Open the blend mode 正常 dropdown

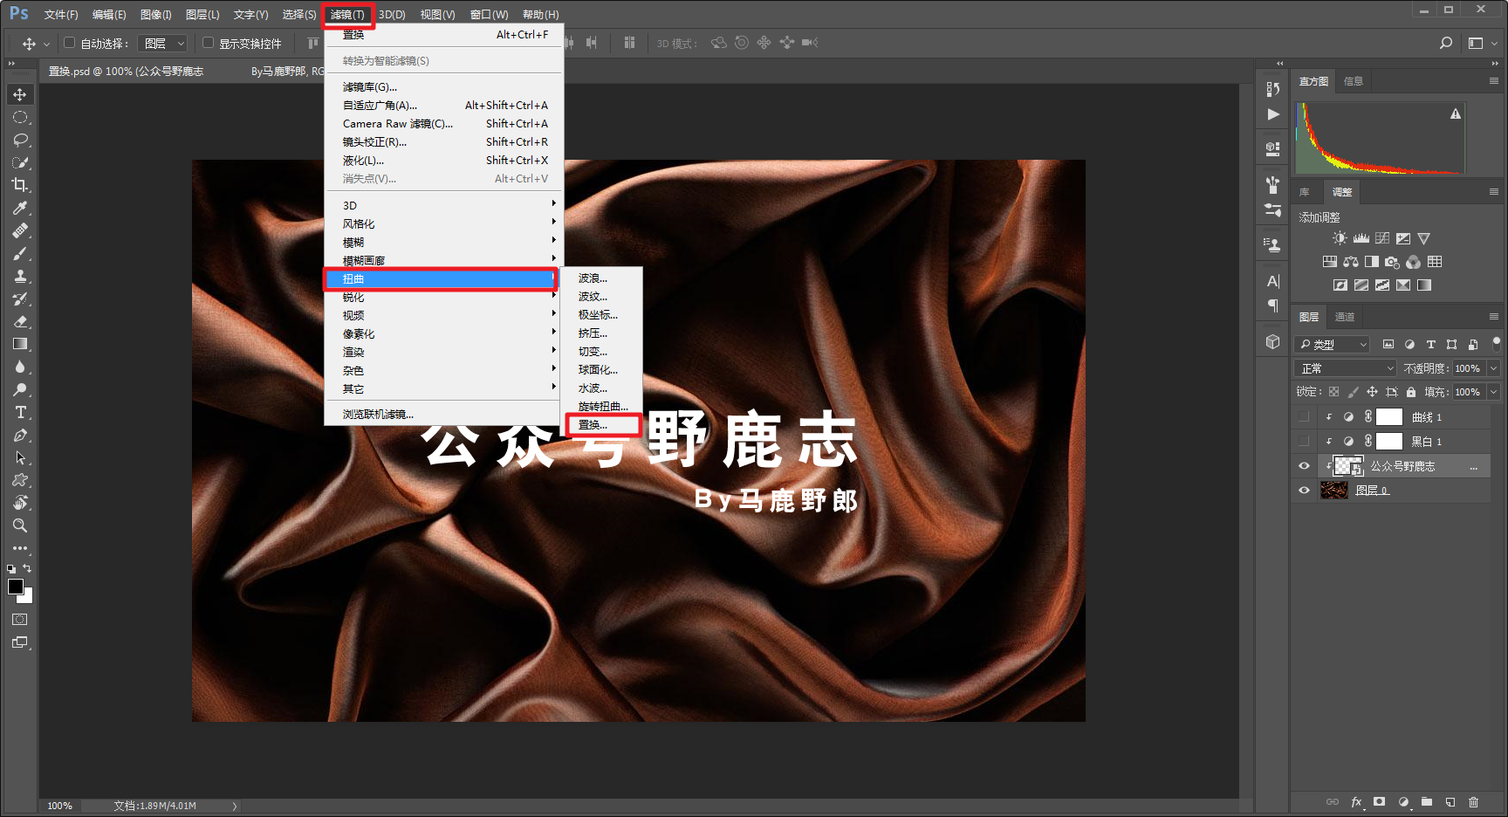click(1346, 368)
